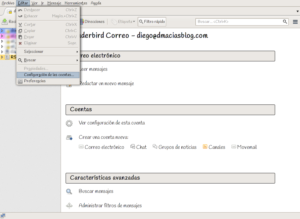Expand the third account in folder tree
This screenshot has height=219, width=300.
(2, 41)
